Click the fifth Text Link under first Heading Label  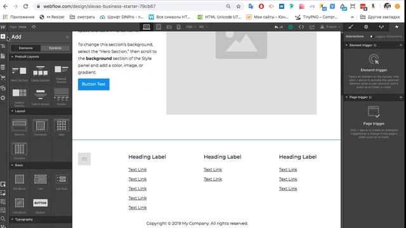coord(138,208)
